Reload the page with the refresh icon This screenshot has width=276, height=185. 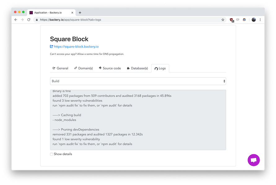pyautogui.click(x=29, y=20)
